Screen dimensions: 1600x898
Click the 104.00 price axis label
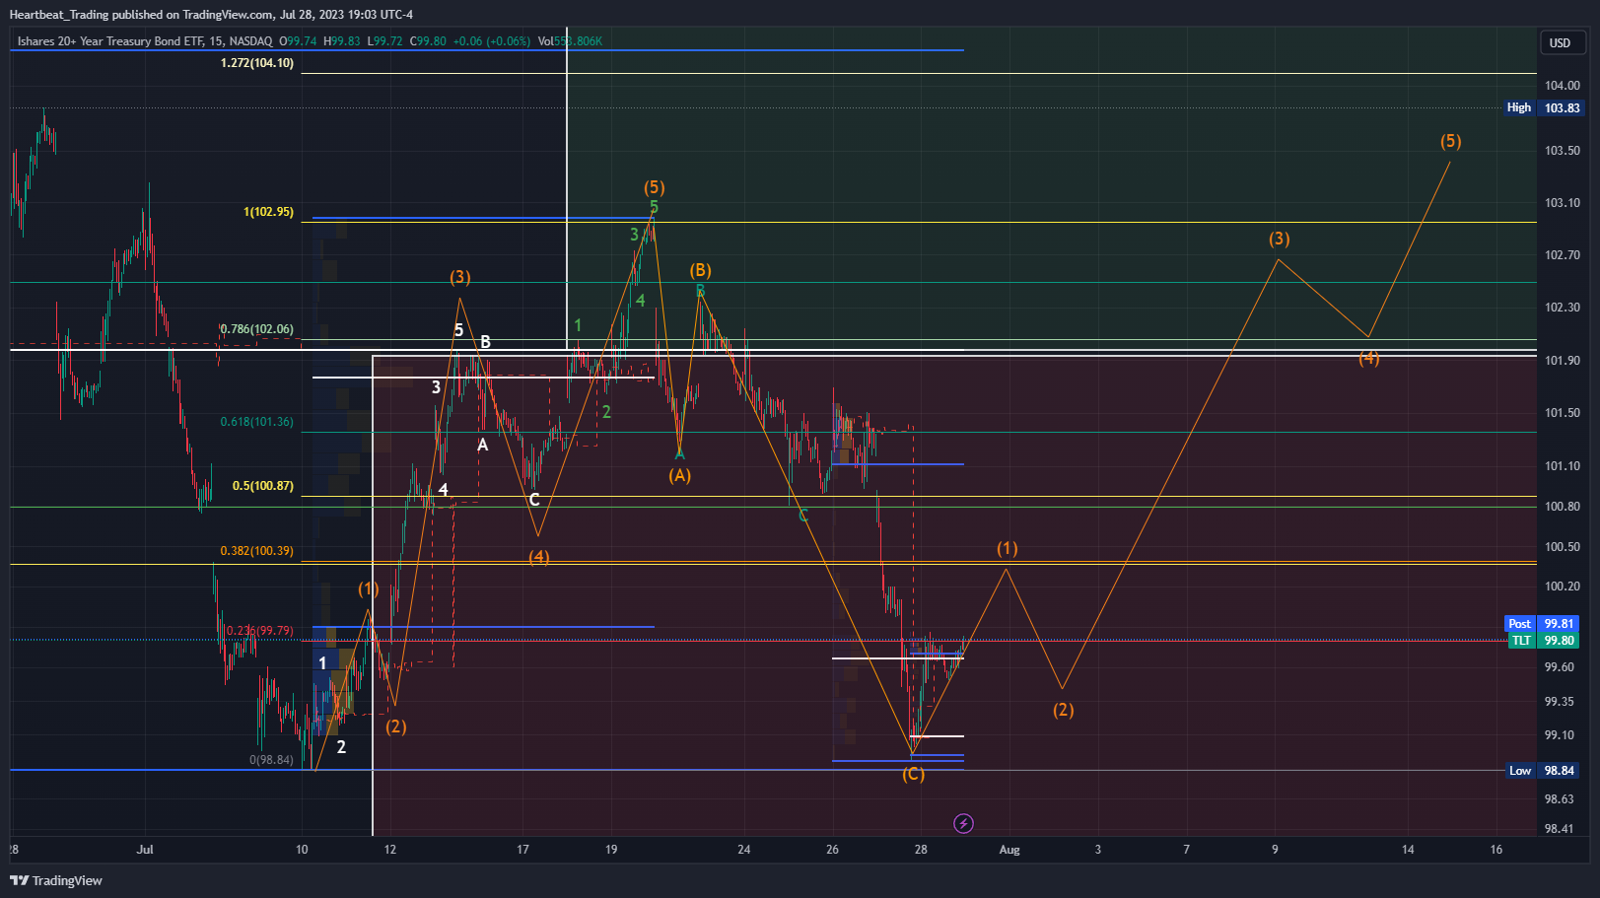point(1563,86)
